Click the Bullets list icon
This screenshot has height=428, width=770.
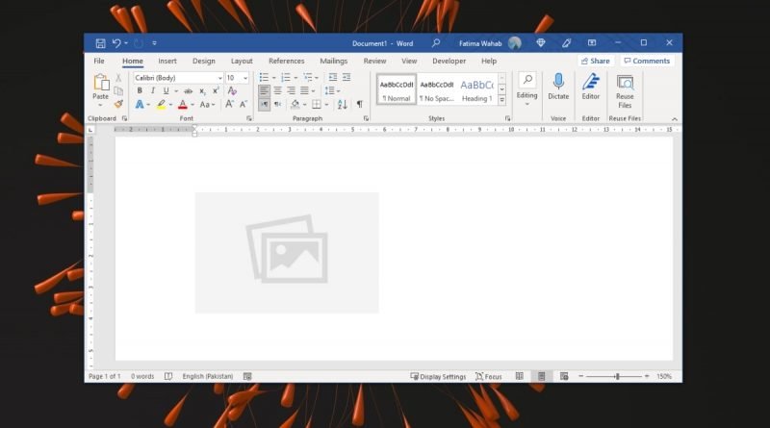click(x=264, y=78)
